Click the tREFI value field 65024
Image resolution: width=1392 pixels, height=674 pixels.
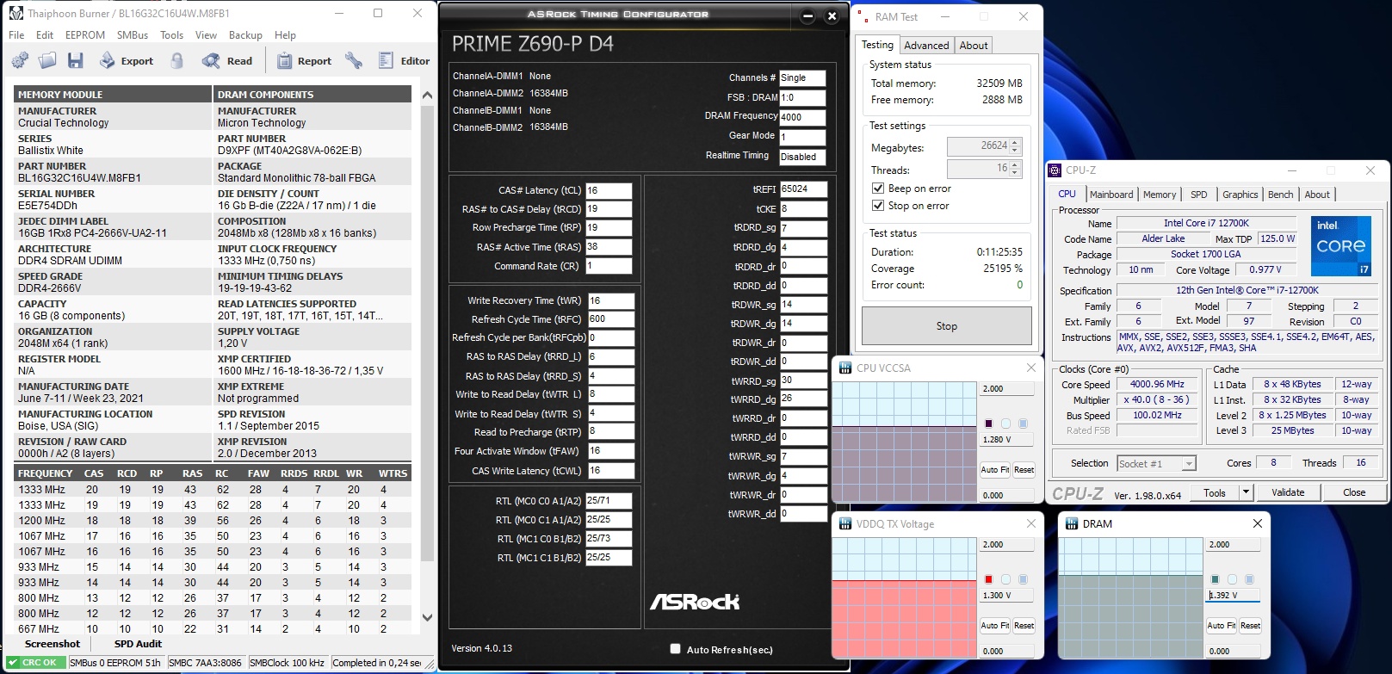tap(803, 189)
